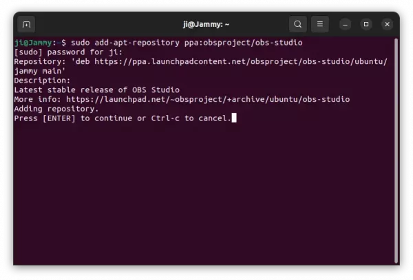Click the [sudo] password for ji line
Image resolution: width=413 pixels, height=280 pixels.
point(67,52)
